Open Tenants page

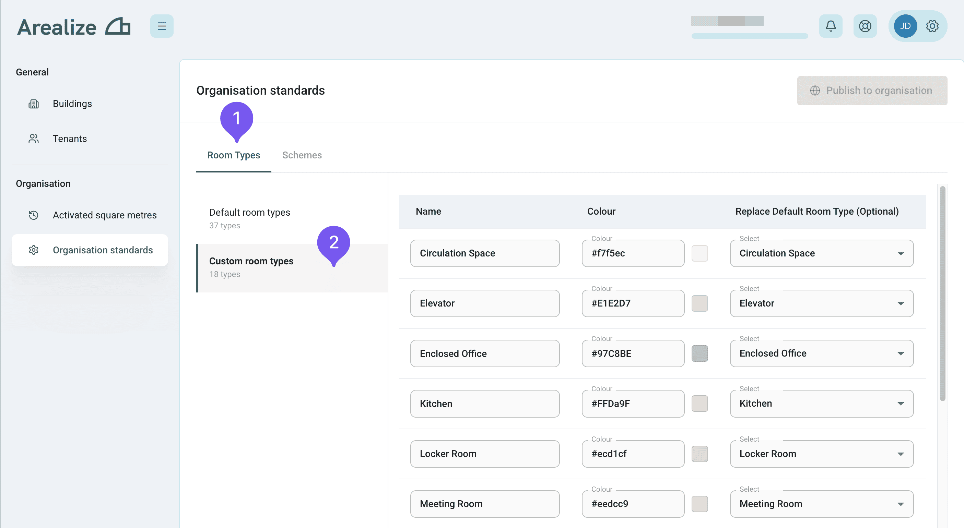[x=90, y=139]
